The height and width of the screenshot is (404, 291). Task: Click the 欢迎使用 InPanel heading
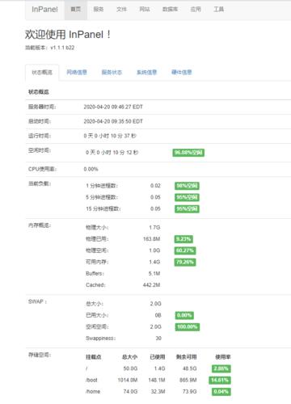click(68, 35)
